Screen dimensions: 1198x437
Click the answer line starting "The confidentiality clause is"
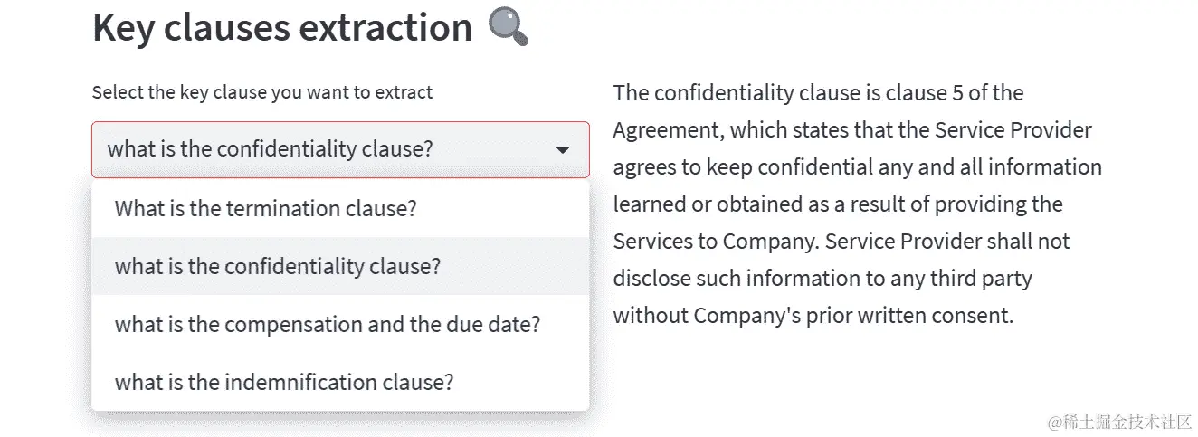click(x=818, y=93)
